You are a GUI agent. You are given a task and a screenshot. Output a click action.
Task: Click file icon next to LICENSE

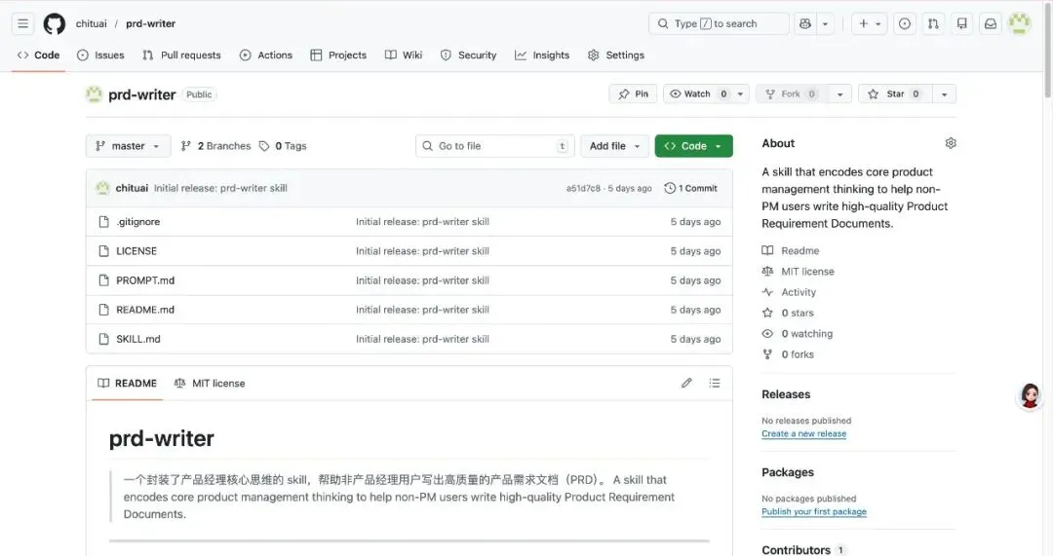(x=103, y=251)
